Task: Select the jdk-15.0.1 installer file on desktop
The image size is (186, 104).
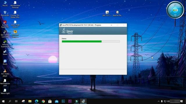Action: click(107, 14)
